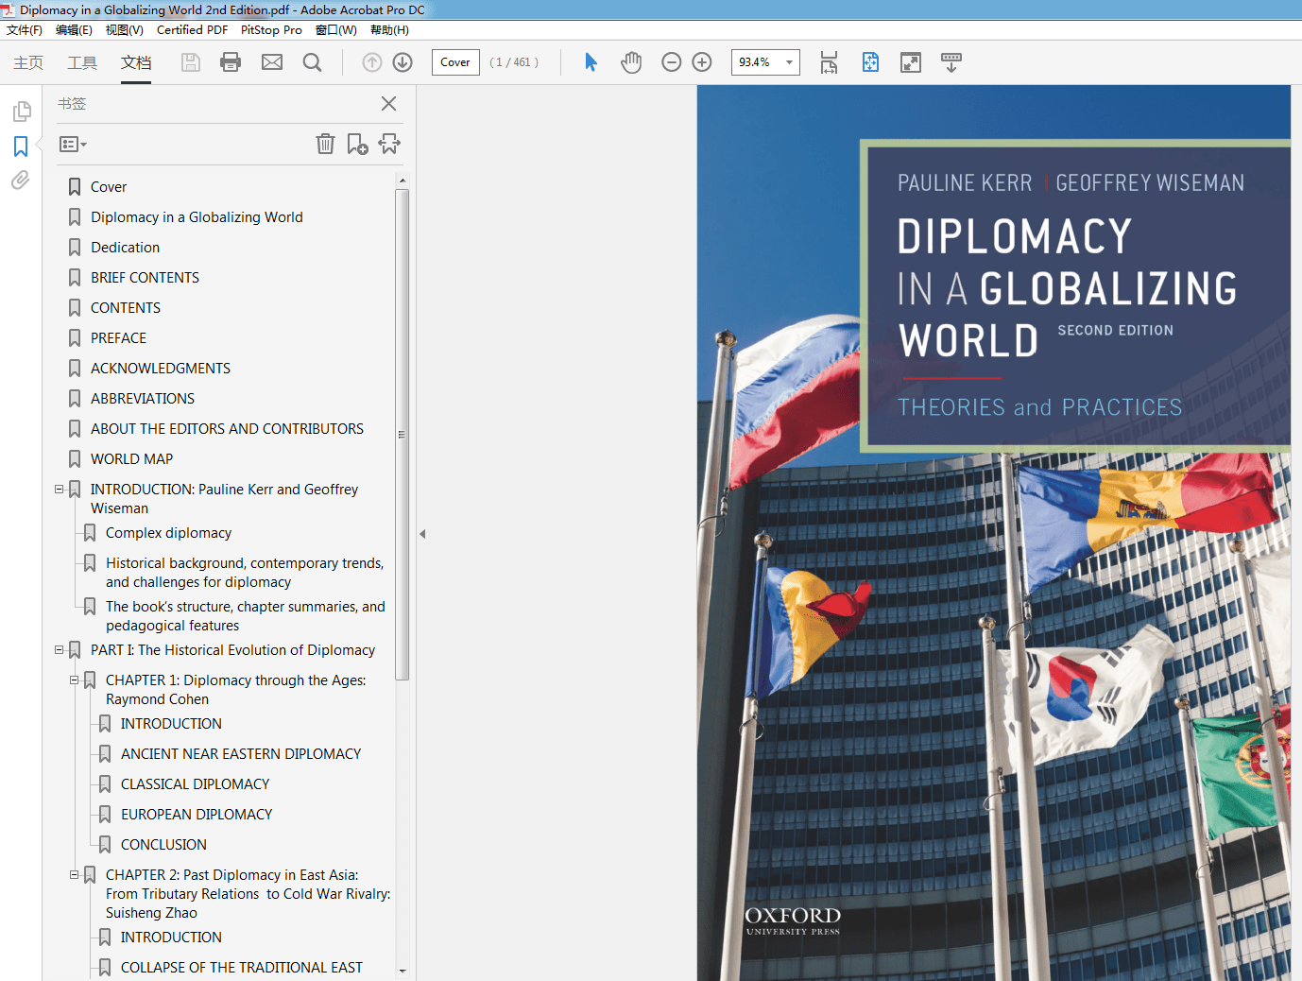Click the zoom out minus icon

click(x=672, y=62)
